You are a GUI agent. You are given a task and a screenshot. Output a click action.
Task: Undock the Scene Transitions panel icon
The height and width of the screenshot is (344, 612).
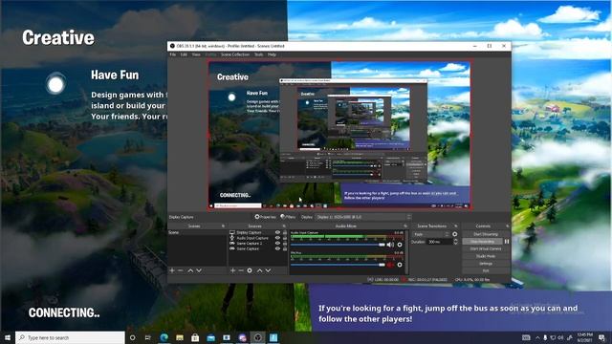coord(455,226)
